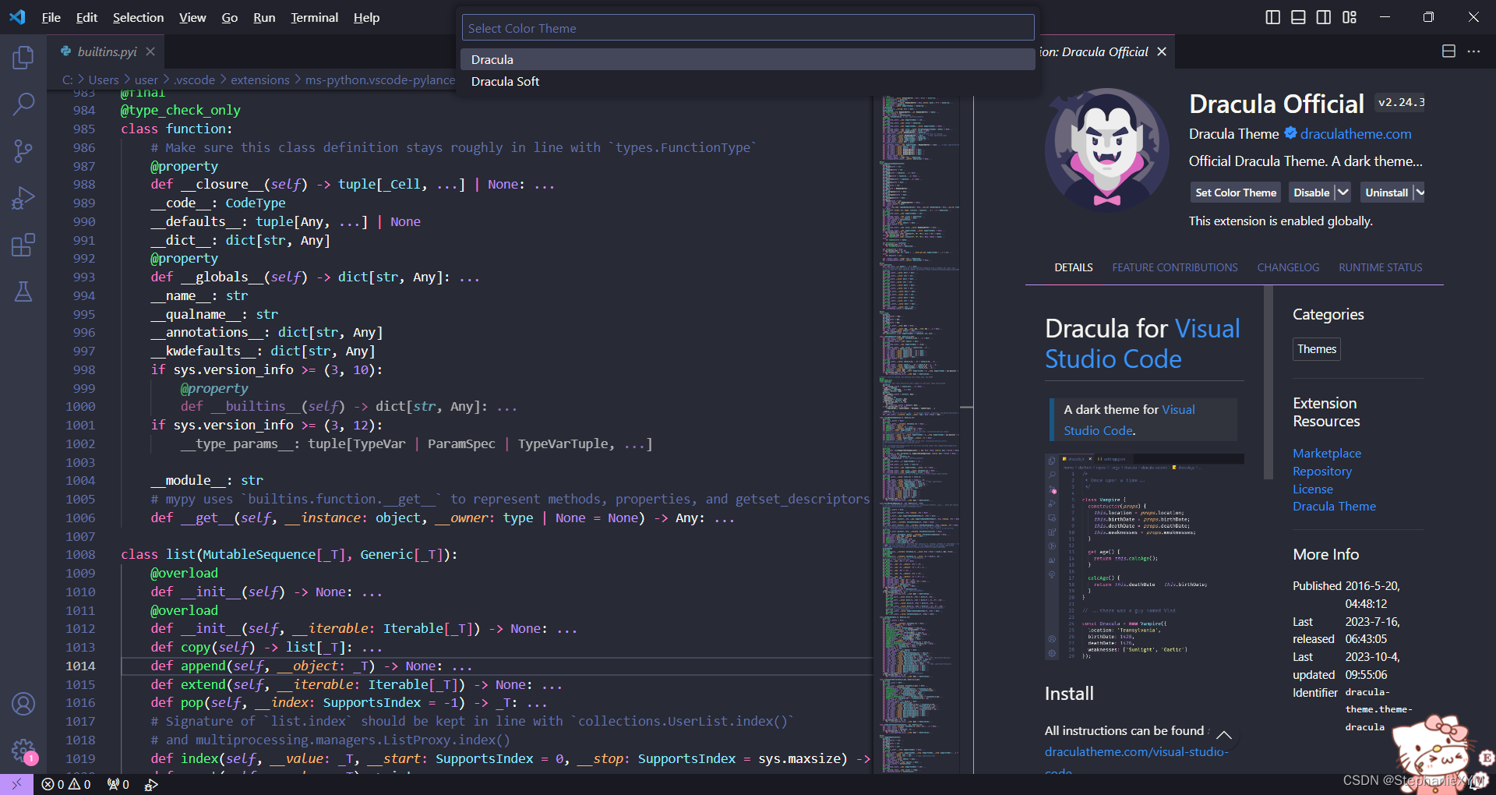
Task: Click the extensions breadcrumb segment
Action: [260, 79]
